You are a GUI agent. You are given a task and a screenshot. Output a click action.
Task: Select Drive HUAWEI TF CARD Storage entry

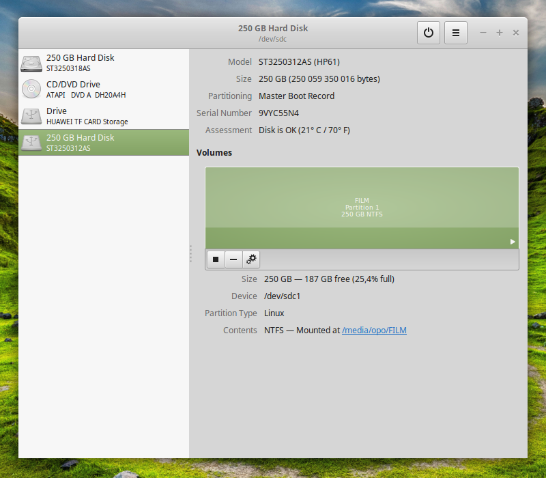coord(104,116)
